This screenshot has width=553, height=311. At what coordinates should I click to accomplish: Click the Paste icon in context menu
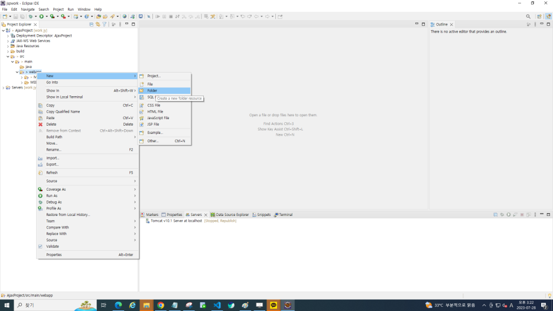41,118
